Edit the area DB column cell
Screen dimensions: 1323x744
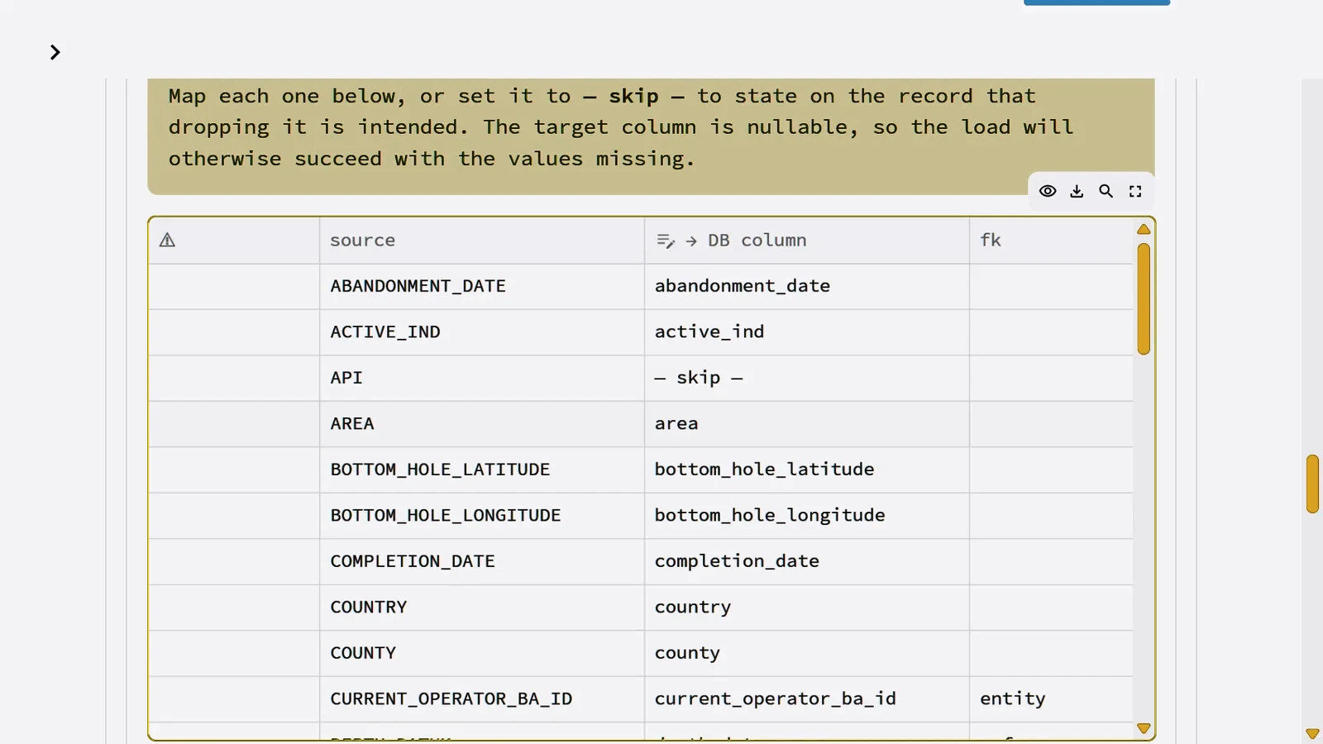pos(807,424)
